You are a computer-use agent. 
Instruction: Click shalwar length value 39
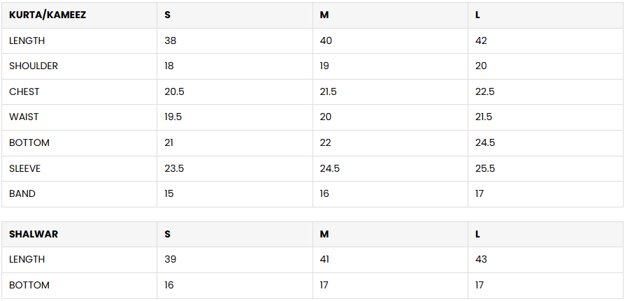click(x=171, y=259)
